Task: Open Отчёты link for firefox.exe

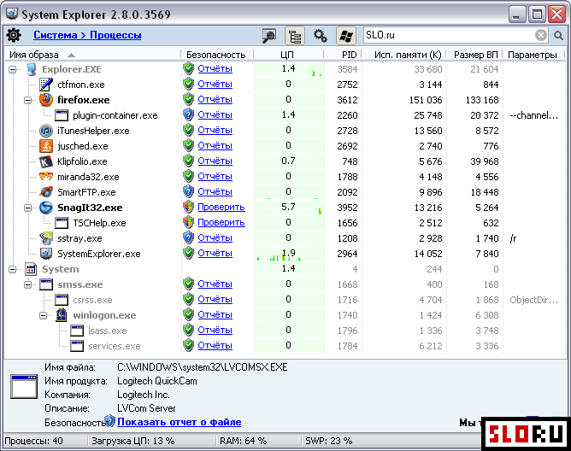Action: point(215,99)
